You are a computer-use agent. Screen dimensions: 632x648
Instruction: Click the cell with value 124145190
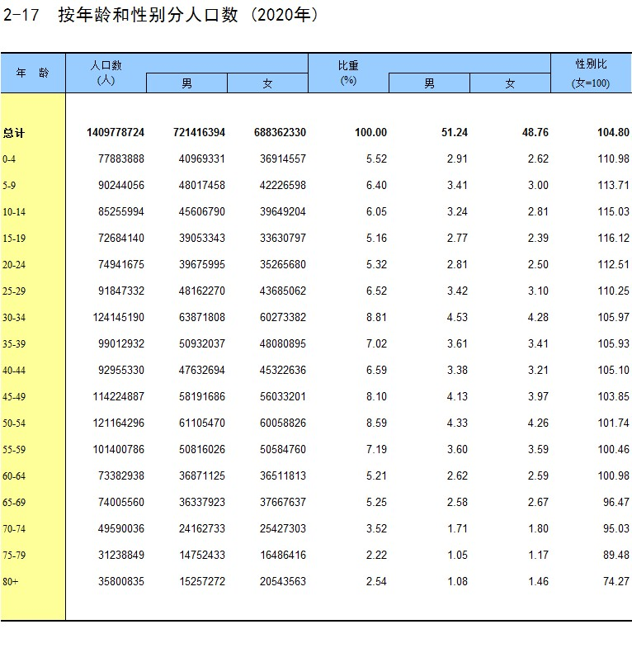point(118,318)
